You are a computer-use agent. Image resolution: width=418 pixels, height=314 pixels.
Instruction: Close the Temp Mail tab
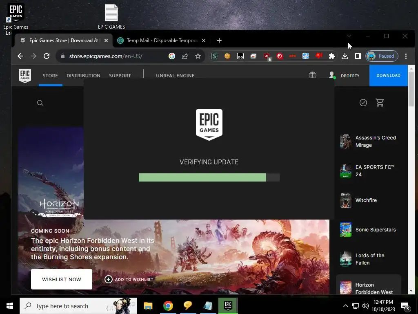[x=204, y=40]
